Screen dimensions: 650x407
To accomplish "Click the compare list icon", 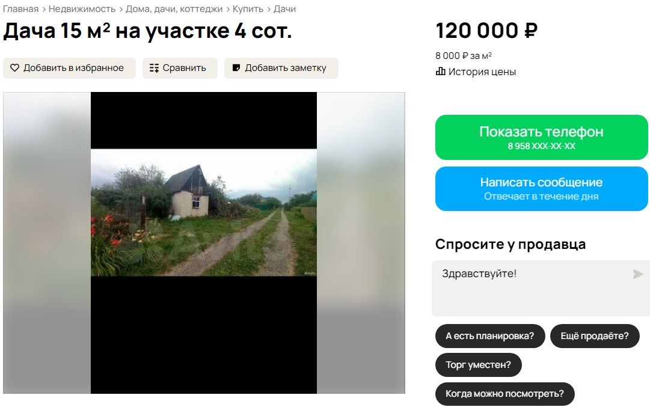I will point(154,68).
